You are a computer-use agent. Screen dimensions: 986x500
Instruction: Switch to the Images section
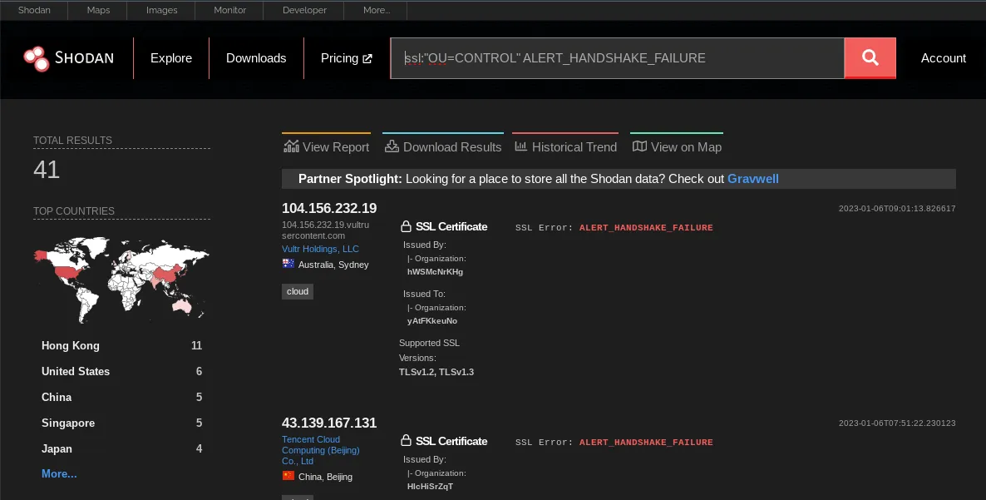161,10
